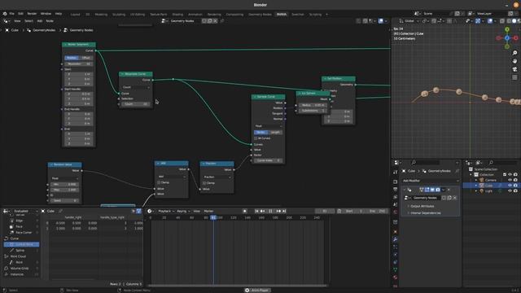Open the Modifier properties wrench tab
This screenshot has height=293, width=521.
pyautogui.click(x=395, y=239)
